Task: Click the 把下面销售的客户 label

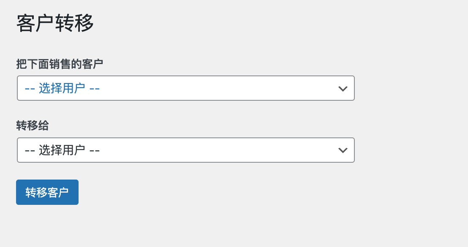Action: point(60,64)
